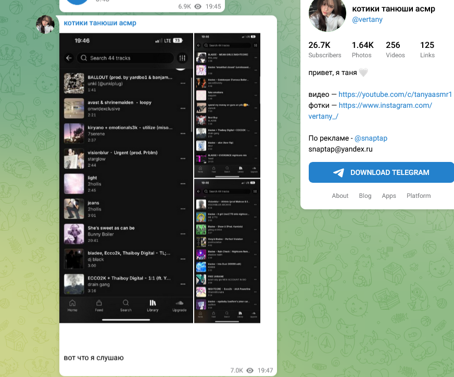Open the 256 Videos counter
The width and height of the screenshot is (454, 377).
tap(395, 49)
